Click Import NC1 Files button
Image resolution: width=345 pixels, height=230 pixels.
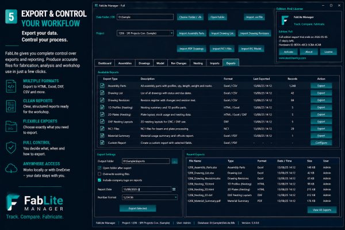click(x=222, y=49)
